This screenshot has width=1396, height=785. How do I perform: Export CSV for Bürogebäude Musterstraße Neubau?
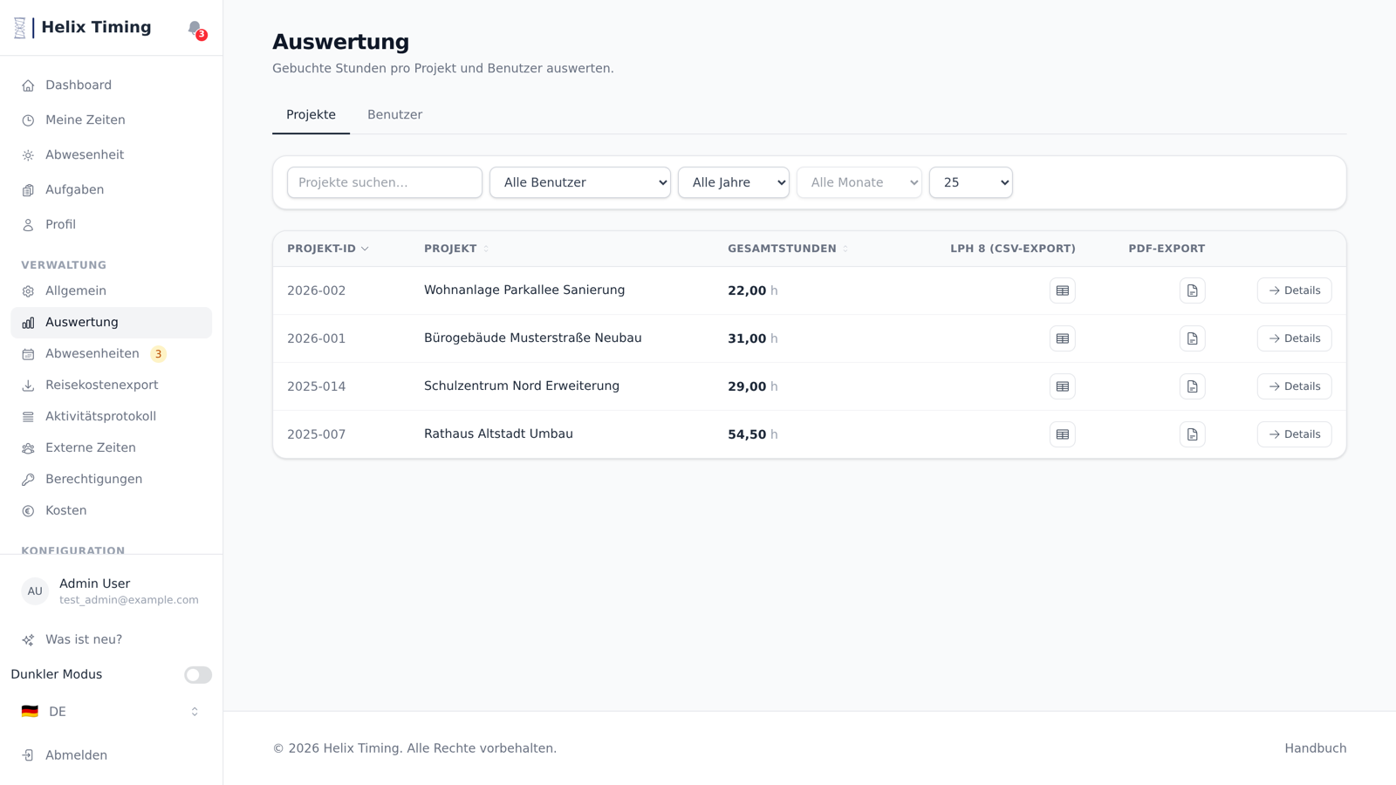pyautogui.click(x=1062, y=338)
